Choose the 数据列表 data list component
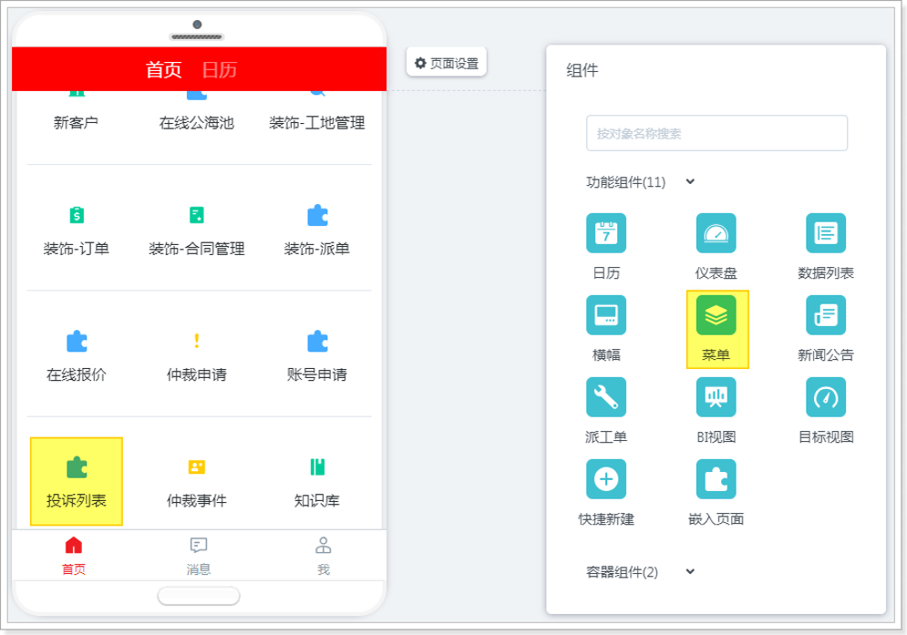 pyautogui.click(x=825, y=233)
